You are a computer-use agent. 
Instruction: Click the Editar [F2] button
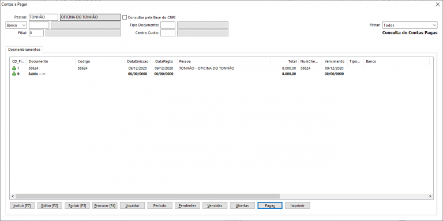click(50, 206)
